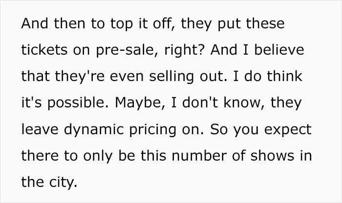This screenshot has width=342, height=203.
Task: Click the word "these" ending the first line
Action: pyautogui.click(x=266, y=23)
